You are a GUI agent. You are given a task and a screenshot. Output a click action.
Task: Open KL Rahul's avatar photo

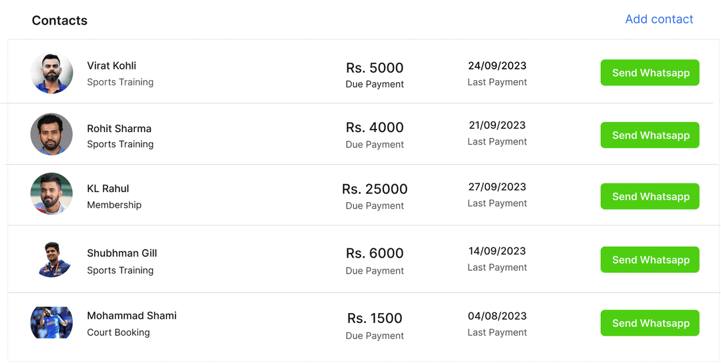pos(51,194)
